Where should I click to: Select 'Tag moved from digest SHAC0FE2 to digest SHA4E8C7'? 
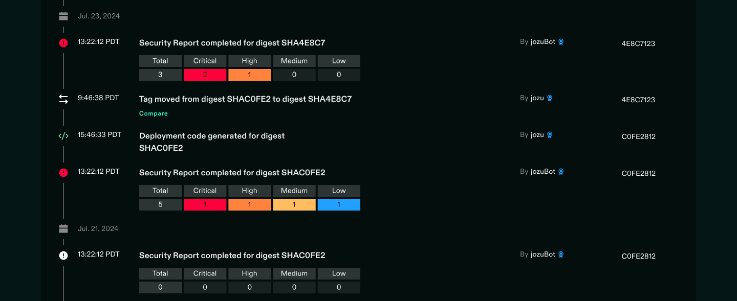[x=245, y=99]
